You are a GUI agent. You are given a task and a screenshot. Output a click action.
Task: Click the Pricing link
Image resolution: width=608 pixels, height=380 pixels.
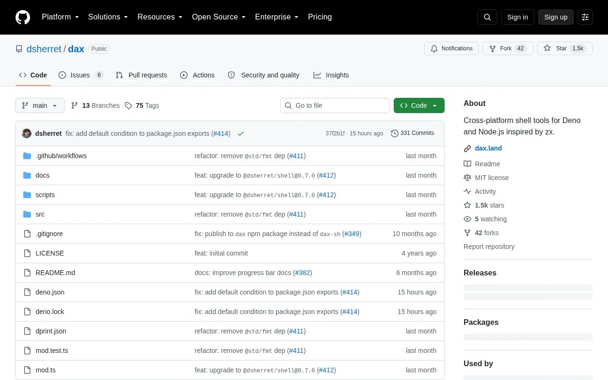(320, 17)
